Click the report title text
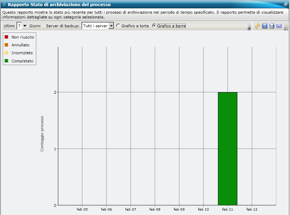This screenshot has height=215, width=290. point(59,5)
